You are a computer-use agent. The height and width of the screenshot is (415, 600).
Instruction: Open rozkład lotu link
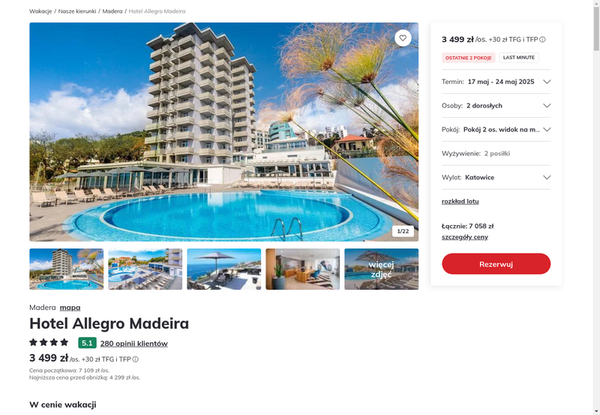[x=460, y=201]
